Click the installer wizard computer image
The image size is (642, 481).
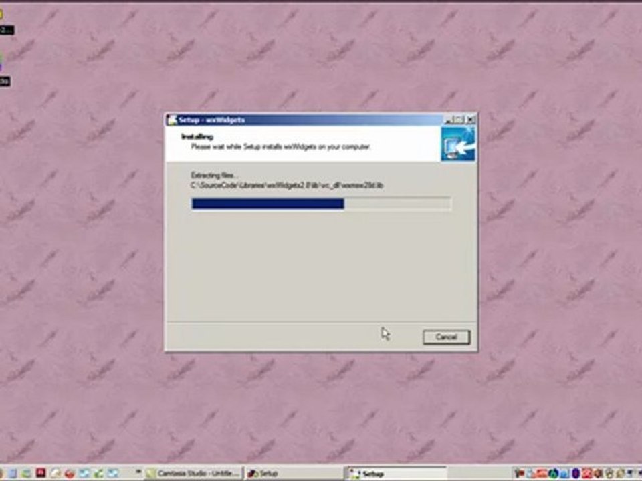[458, 144]
